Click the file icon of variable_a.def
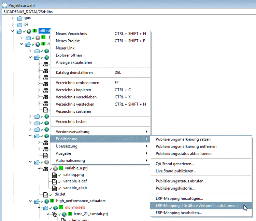 (55, 182)
